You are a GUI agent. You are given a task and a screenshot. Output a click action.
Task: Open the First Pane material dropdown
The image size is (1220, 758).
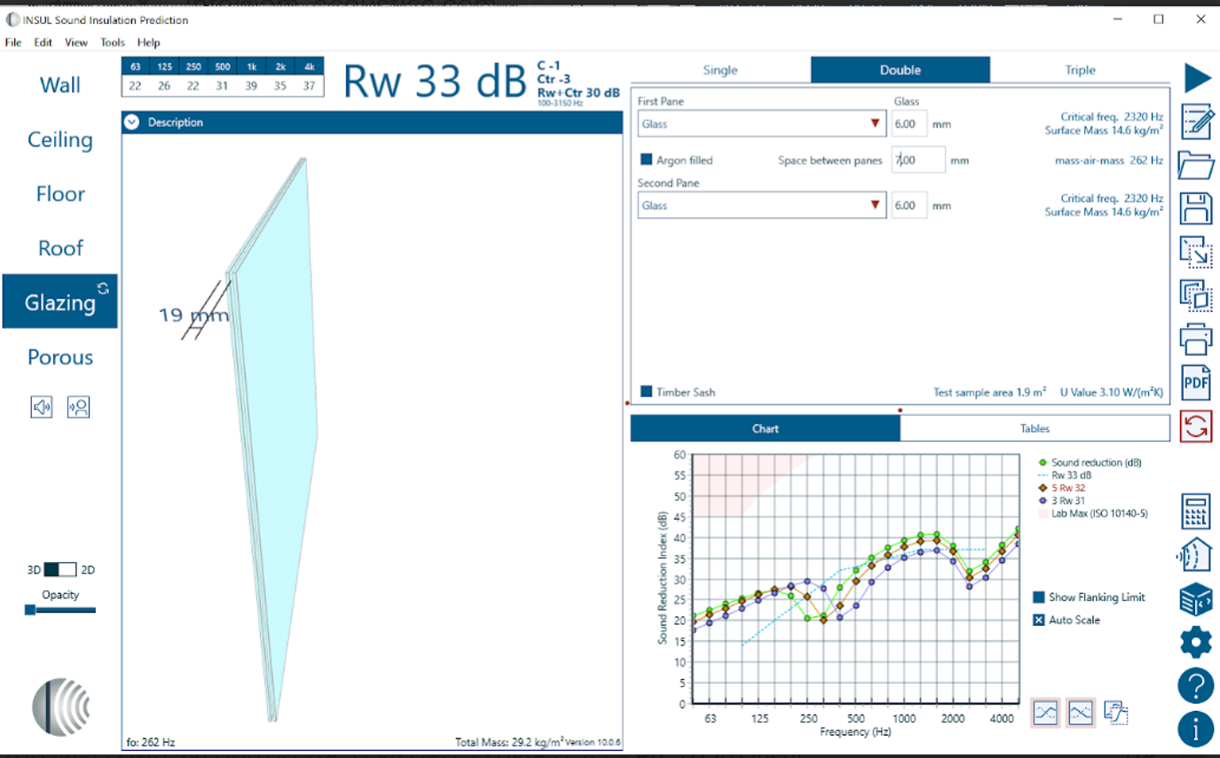click(761, 124)
